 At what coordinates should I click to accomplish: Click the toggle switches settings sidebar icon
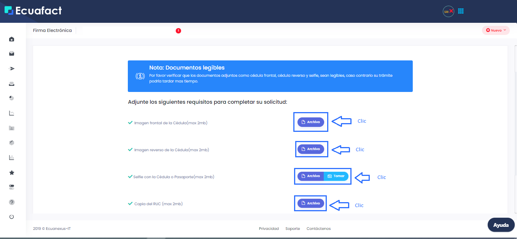[x=11, y=187]
